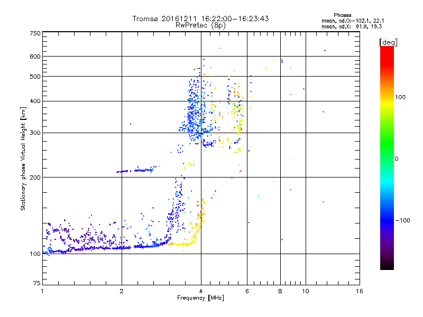Click the x-axis tick label '8'

[x=280, y=291]
